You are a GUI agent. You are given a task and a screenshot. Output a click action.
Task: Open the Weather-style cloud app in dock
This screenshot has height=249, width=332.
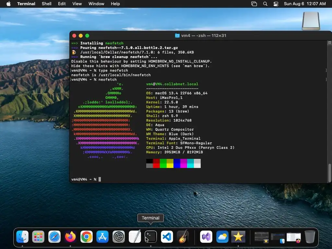tap(222, 236)
